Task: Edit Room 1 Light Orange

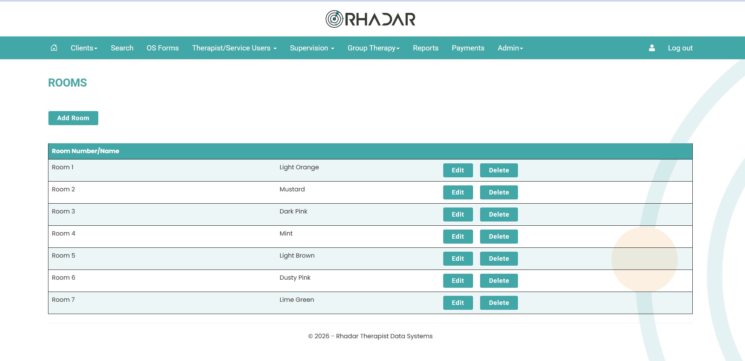Action: tap(458, 170)
